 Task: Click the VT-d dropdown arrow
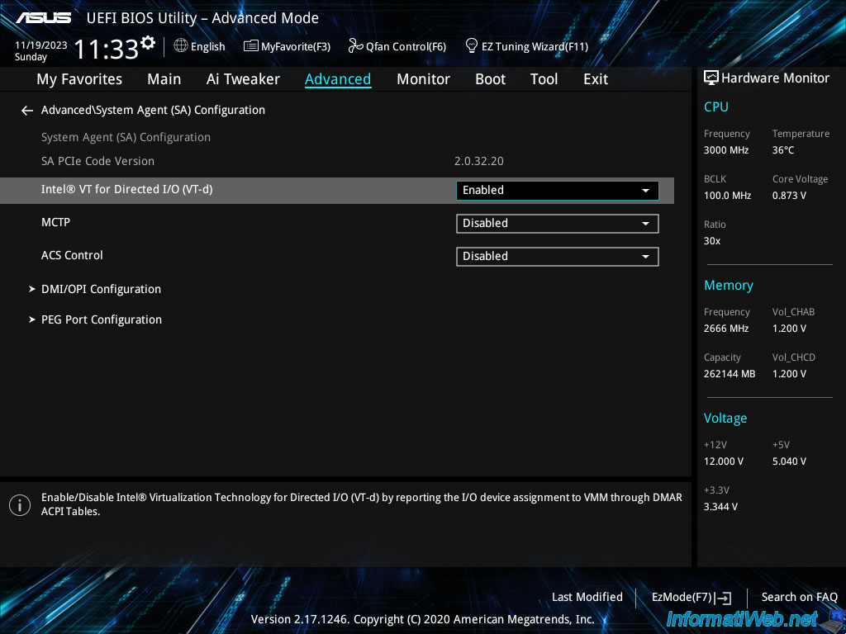645,191
